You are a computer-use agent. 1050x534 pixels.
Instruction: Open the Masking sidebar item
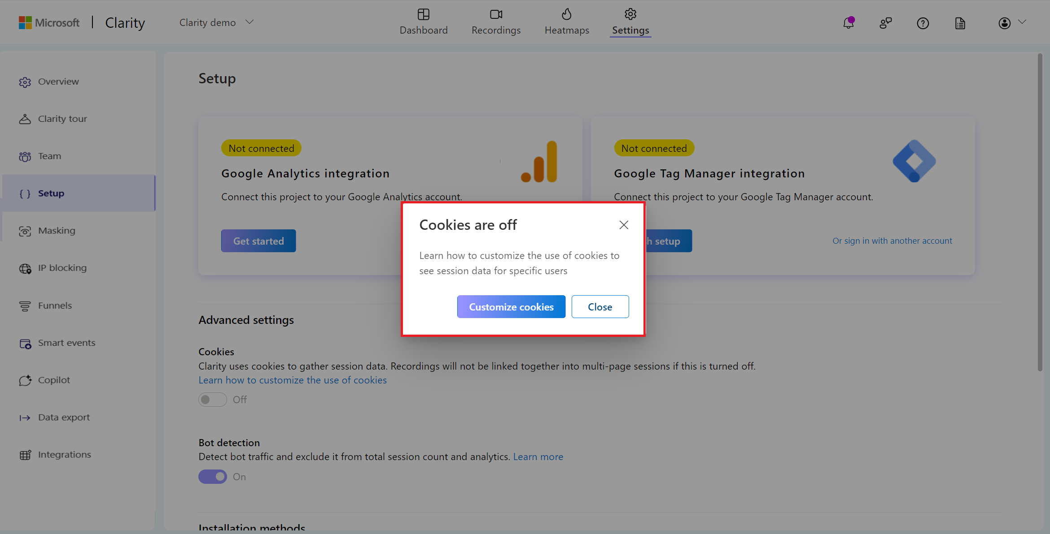(57, 231)
